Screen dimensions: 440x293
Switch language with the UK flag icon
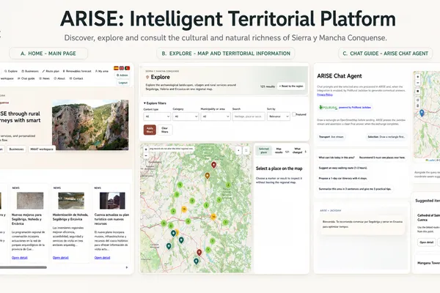click(x=122, y=68)
